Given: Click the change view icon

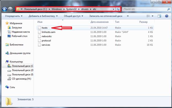Looking at the screenshot, I should click(x=148, y=16).
